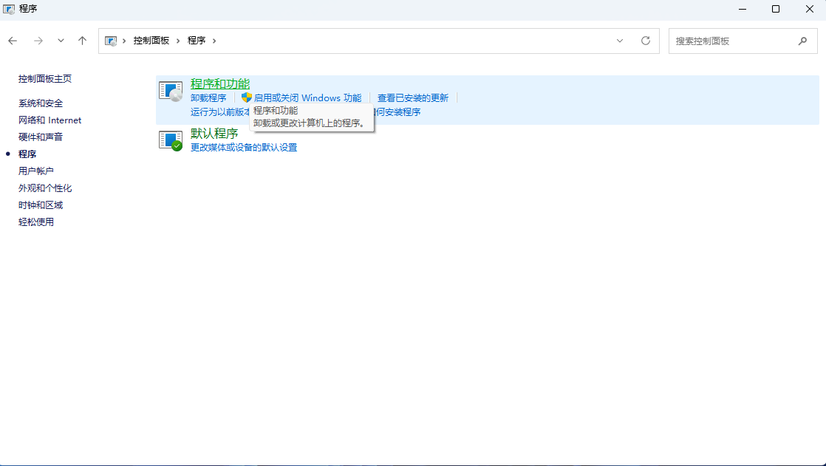Click the 程序和功能 icon
Viewport: 826px width, 466px height.
click(171, 91)
